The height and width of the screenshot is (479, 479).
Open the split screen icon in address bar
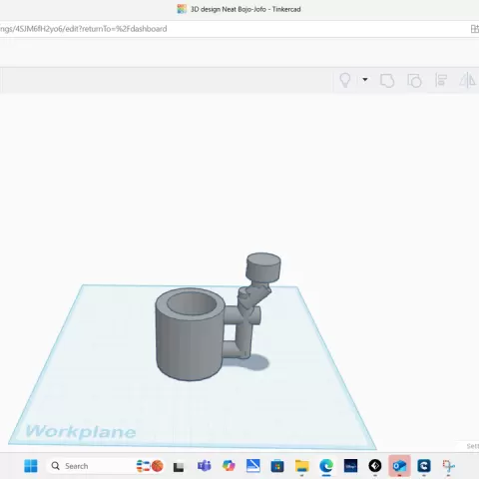[x=475, y=29]
